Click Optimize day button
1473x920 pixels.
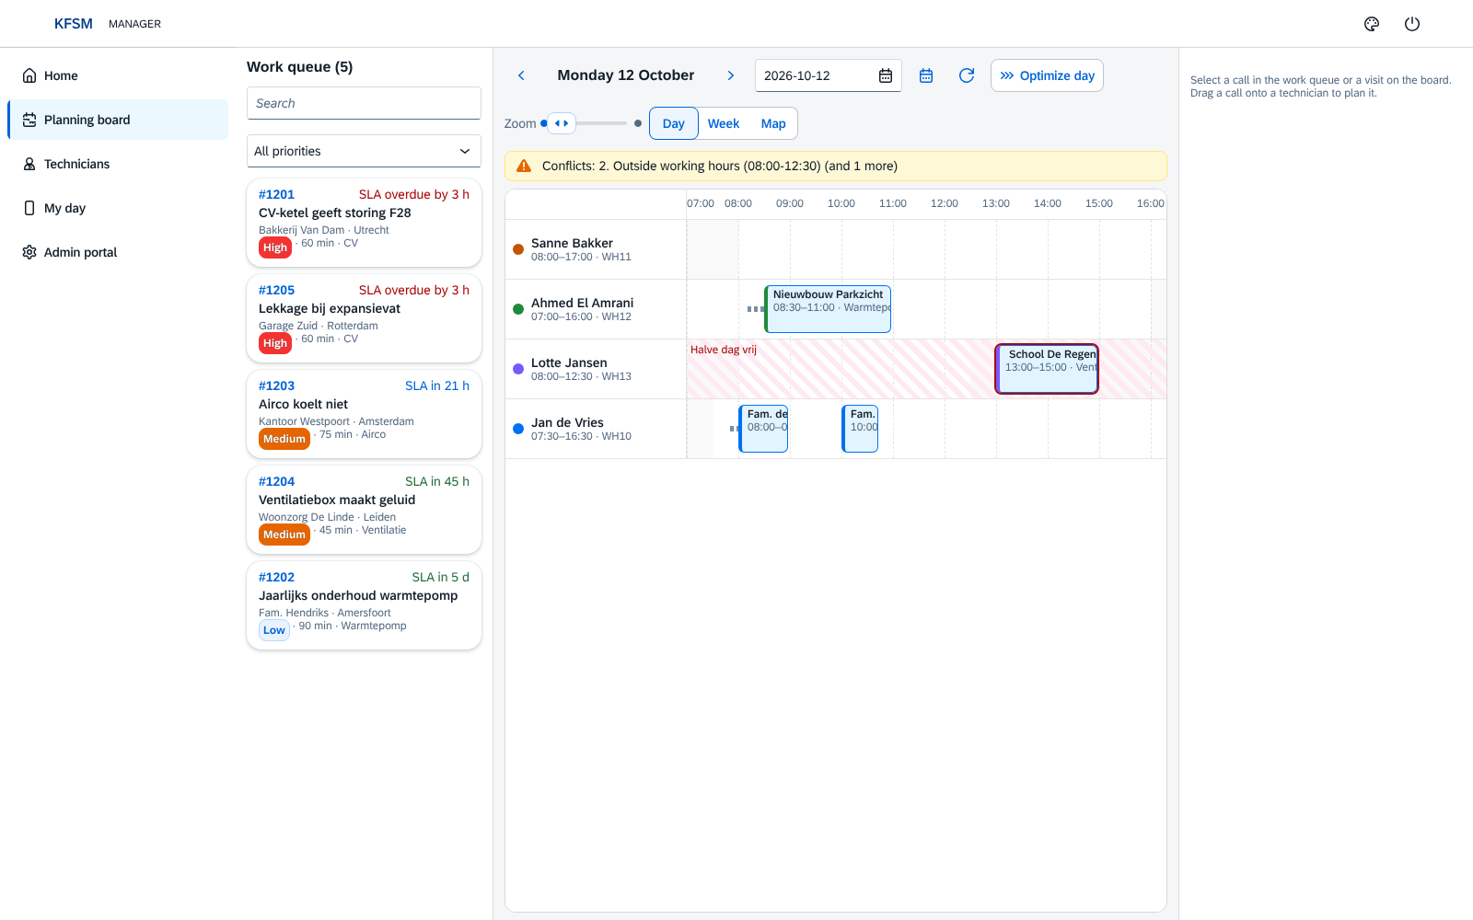click(1047, 75)
